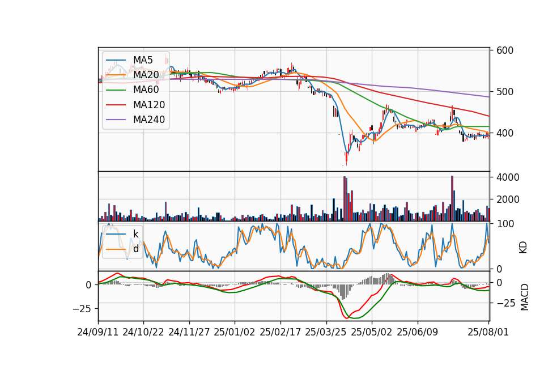
Task: Click the −25 label on the left MACD axis
Action: 82,309
